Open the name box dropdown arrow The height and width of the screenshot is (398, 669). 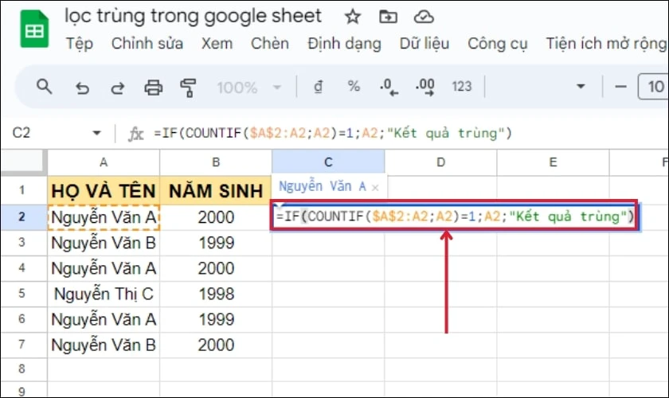coord(97,133)
